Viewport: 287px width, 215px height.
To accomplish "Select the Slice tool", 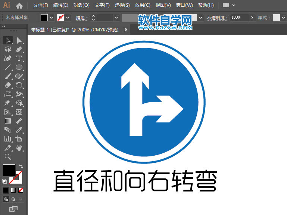I will pyautogui.click(x=8, y=148).
